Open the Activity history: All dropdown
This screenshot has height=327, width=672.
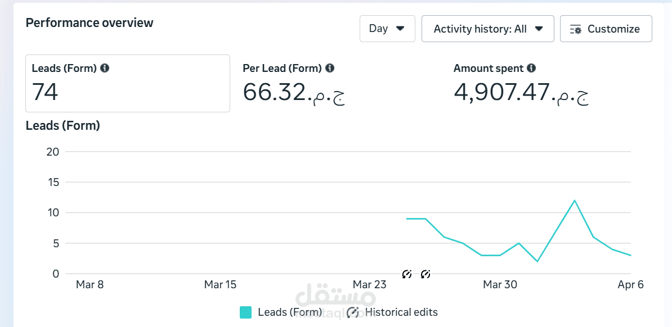point(487,29)
